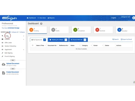Switch to the My Signatures tab

coord(39,40)
